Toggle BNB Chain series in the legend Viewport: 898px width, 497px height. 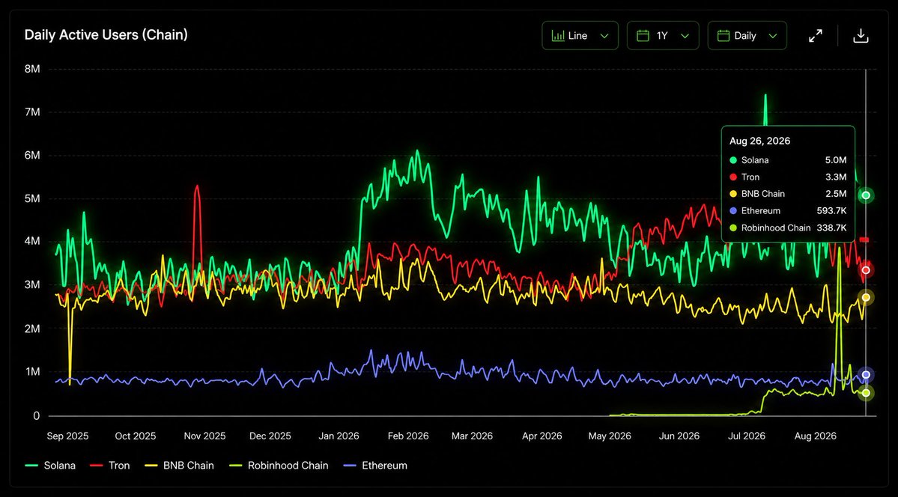(x=179, y=466)
